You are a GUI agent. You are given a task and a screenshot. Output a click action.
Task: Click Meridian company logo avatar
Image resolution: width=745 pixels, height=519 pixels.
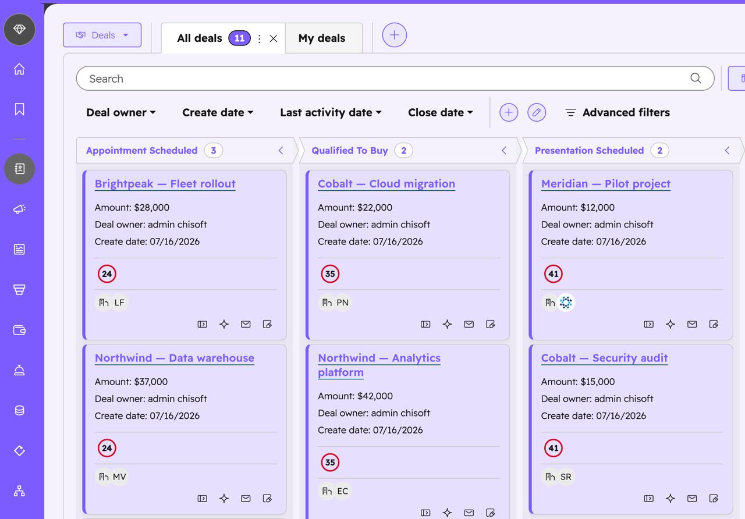click(566, 303)
